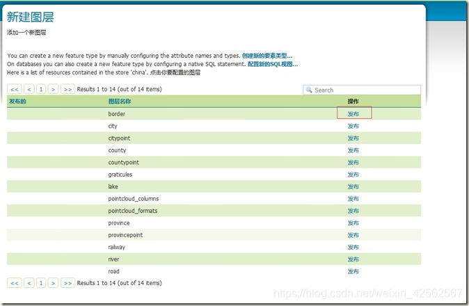Sort by the 发布的 column header
Image resolution: width=469 pixels, height=306 pixels.
coord(17,102)
